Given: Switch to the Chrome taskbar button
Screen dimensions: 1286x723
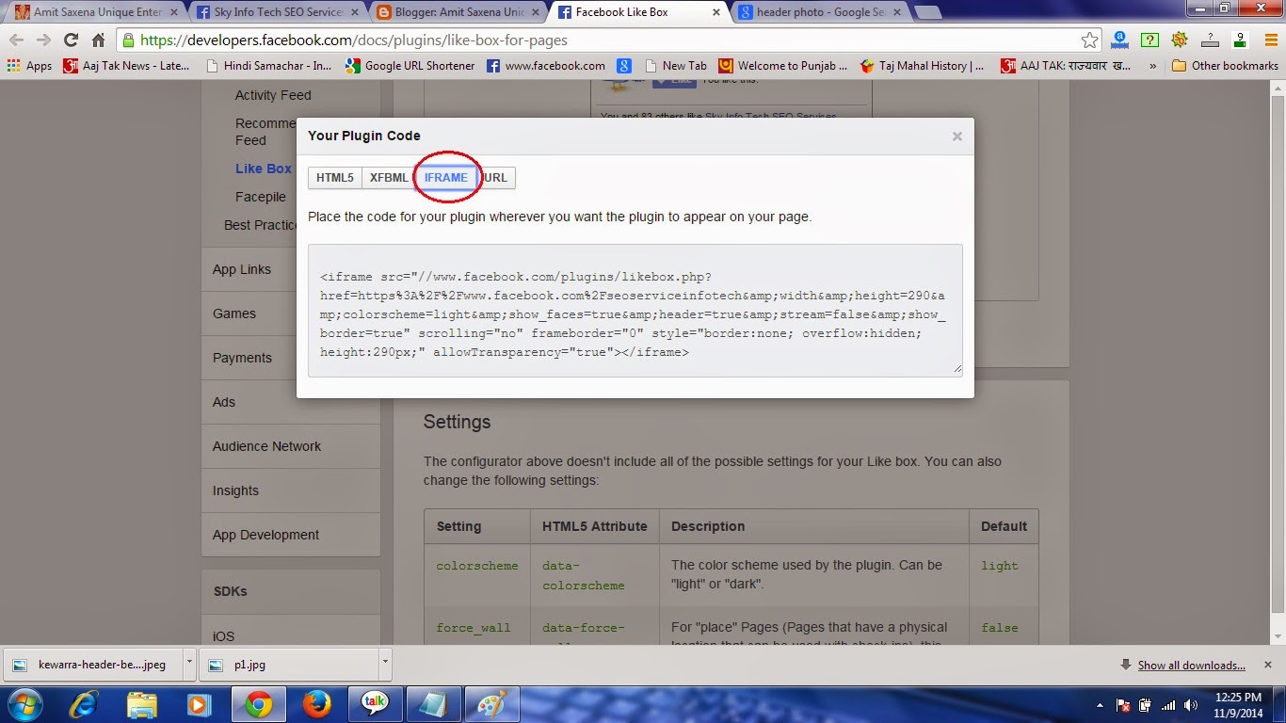Looking at the screenshot, I should coord(258,704).
